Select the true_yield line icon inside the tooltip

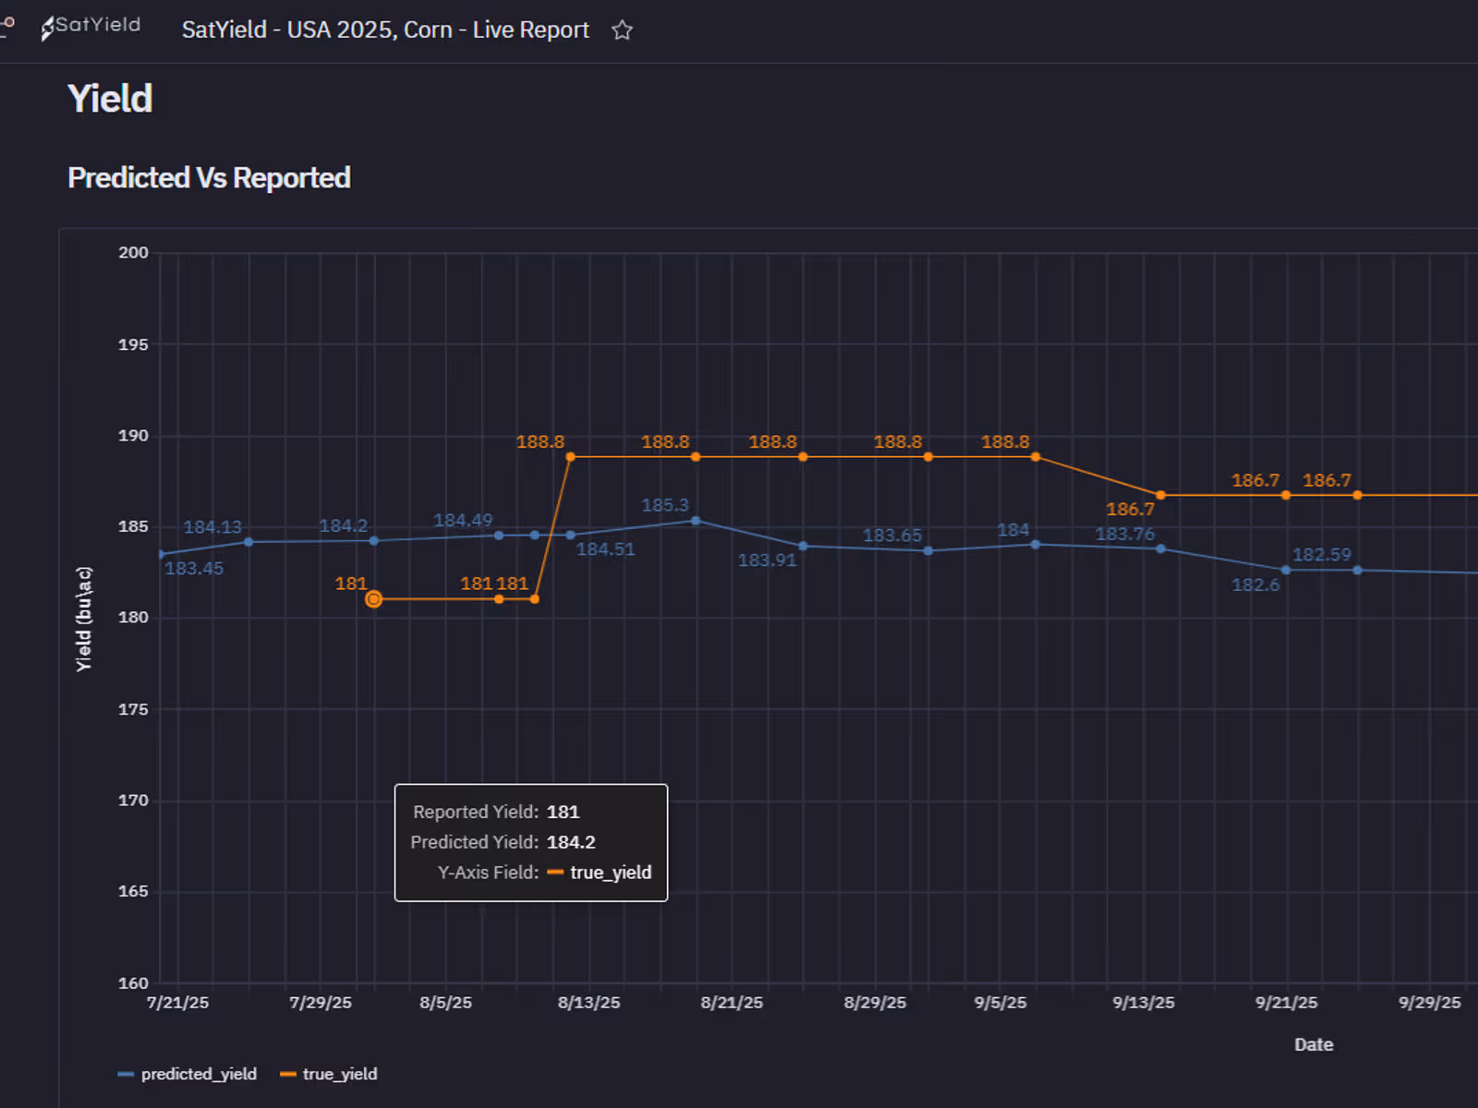coord(555,872)
